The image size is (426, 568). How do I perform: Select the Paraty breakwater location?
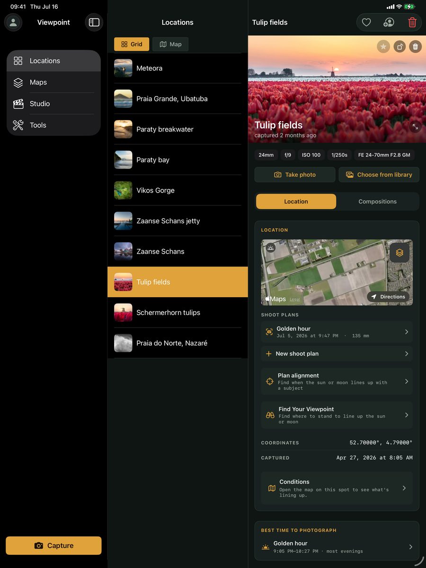[x=177, y=129]
